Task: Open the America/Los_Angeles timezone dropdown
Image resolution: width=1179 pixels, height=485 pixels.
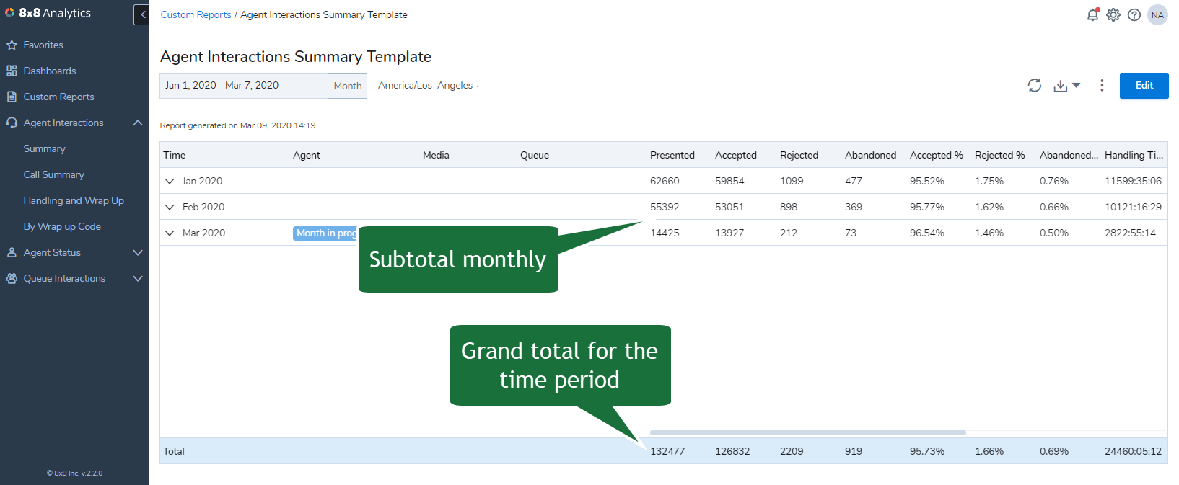Action: (429, 85)
